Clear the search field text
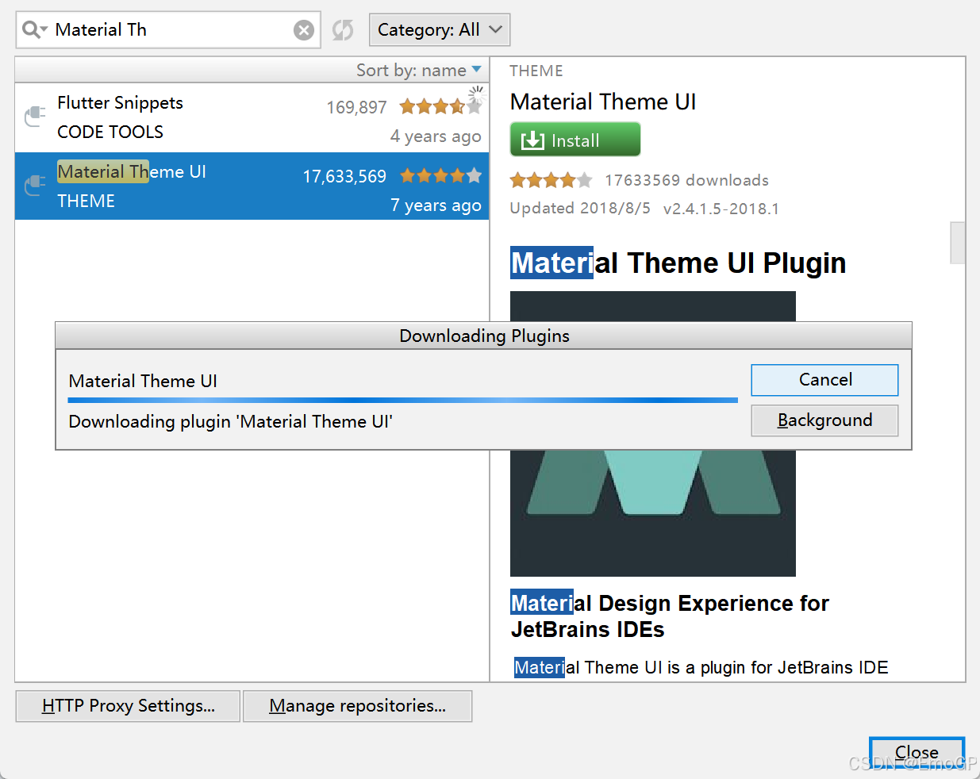The height and width of the screenshot is (779, 980). [x=304, y=30]
